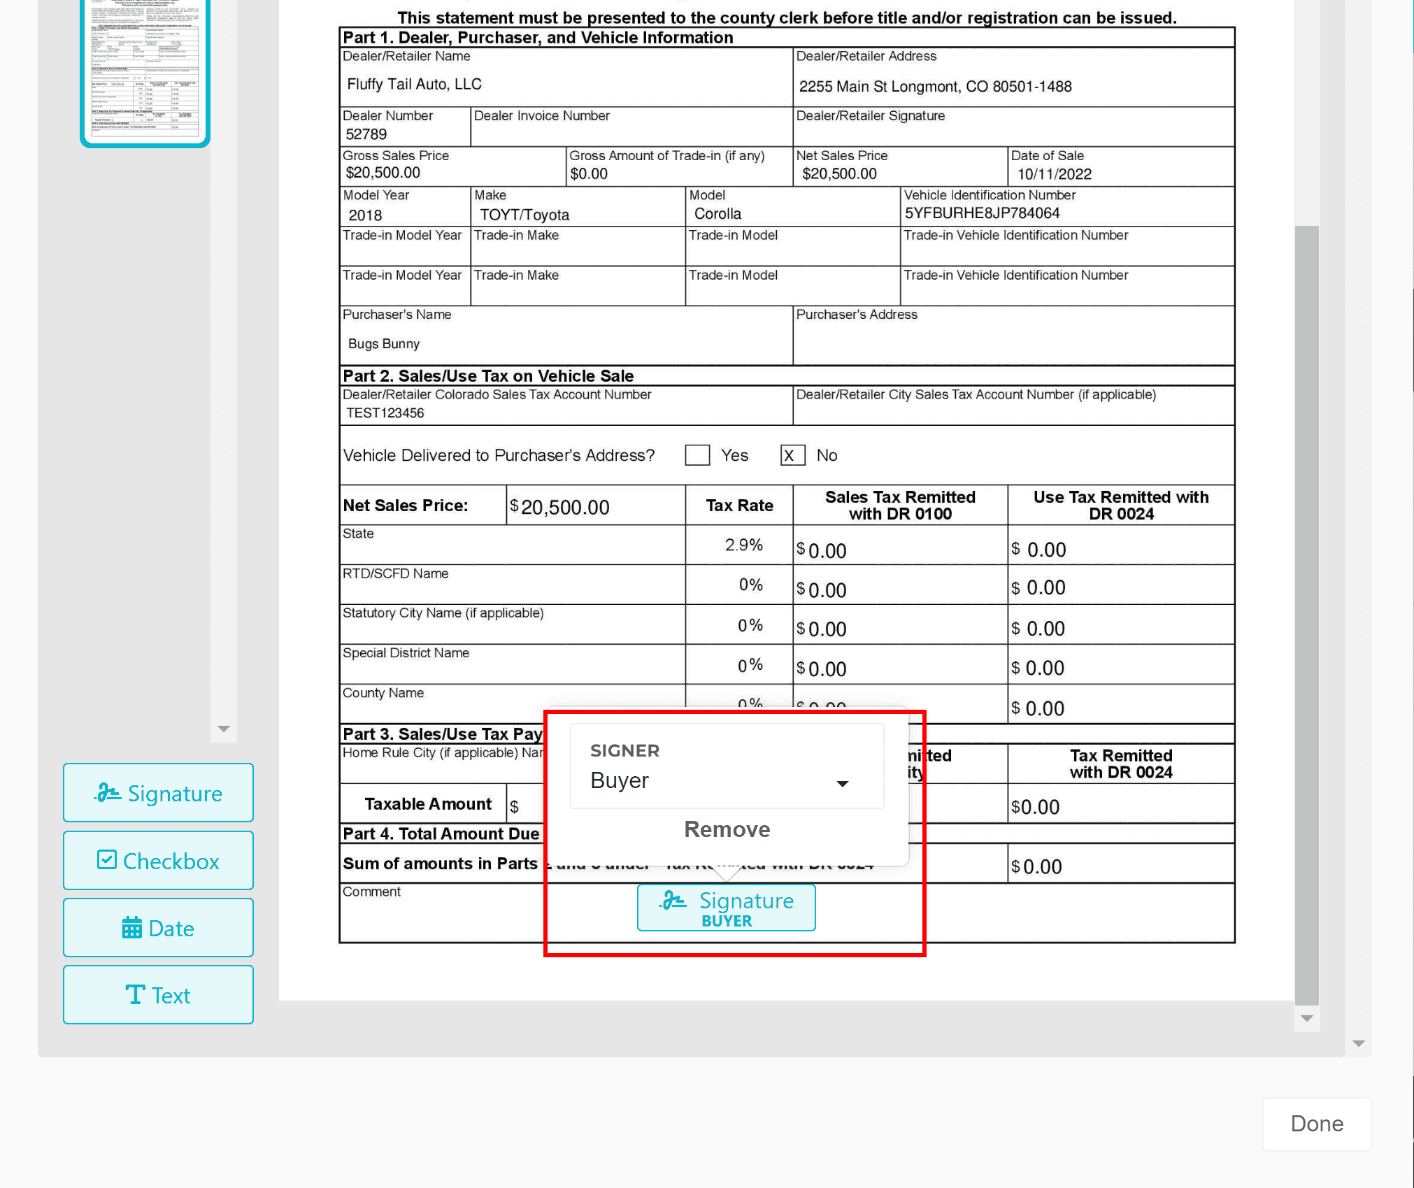
Task: Click the placed Buyer signature field
Action: [726, 908]
